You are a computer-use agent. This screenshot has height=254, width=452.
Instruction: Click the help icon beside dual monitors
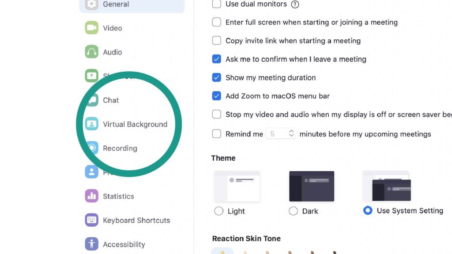coord(295,4)
